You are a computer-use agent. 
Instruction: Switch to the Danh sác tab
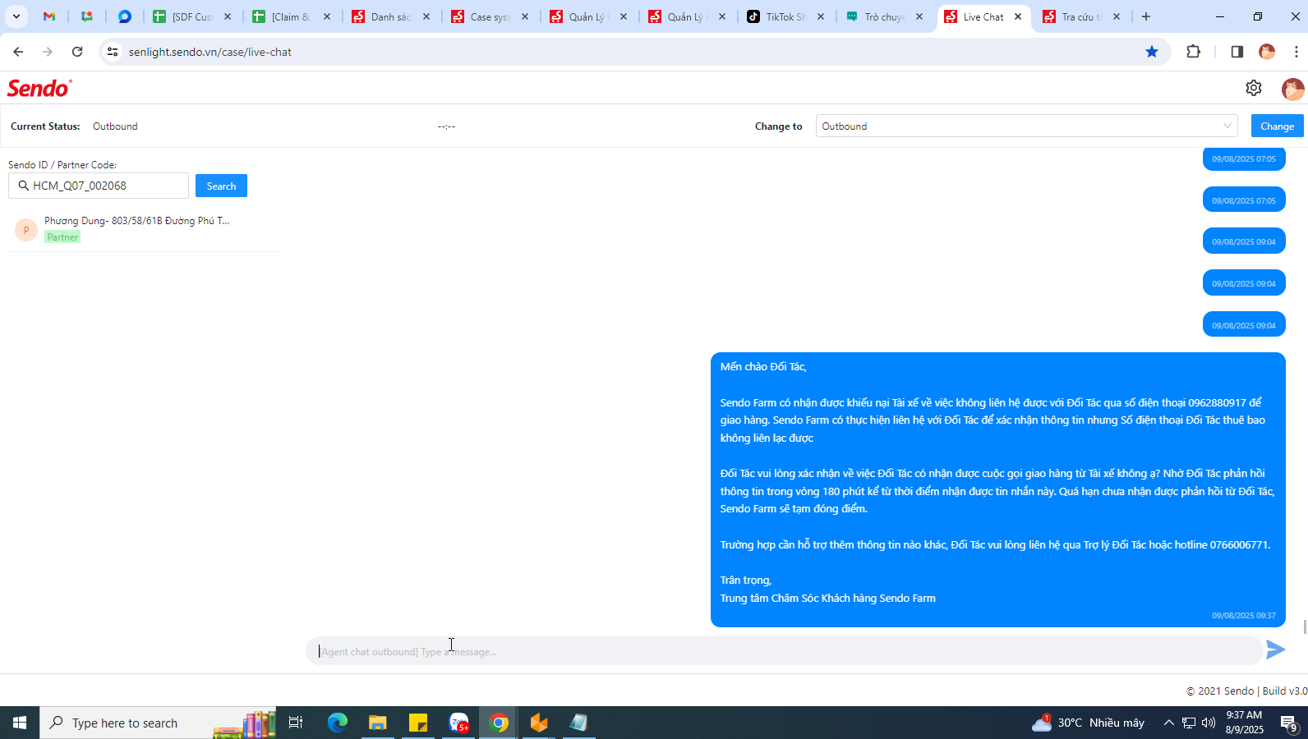390,16
